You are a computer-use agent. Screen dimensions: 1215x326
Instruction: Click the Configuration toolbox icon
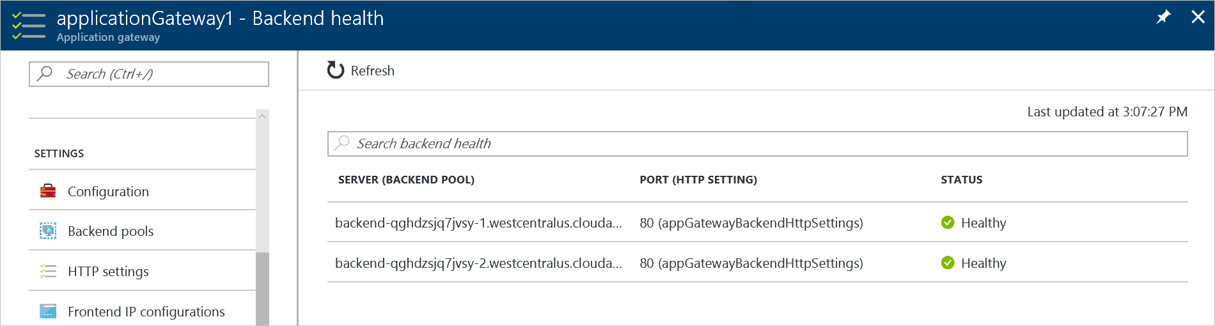pos(48,191)
